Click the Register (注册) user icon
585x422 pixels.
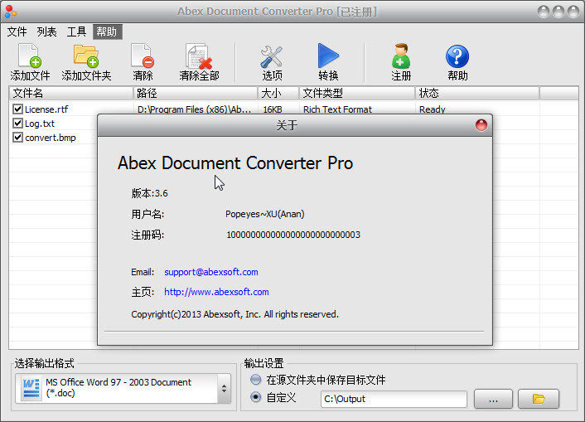point(401,56)
